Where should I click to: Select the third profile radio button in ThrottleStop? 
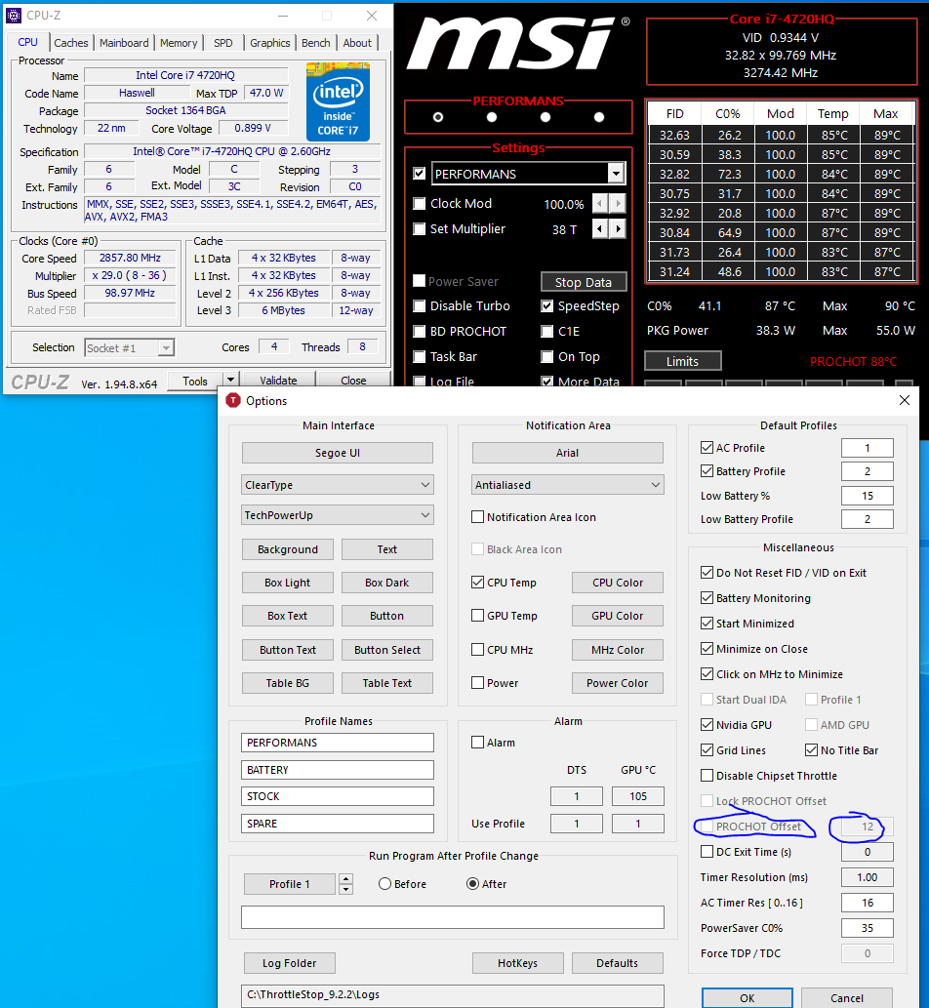click(545, 117)
